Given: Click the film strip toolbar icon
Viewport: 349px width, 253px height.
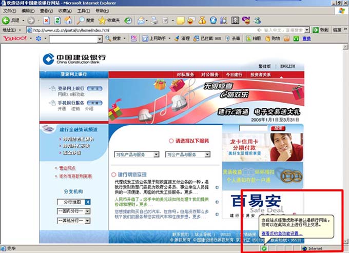Looking at the screenshot, I should (x=235, y=21).
